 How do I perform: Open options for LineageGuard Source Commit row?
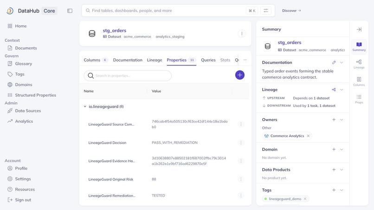[x=241, y=124]
